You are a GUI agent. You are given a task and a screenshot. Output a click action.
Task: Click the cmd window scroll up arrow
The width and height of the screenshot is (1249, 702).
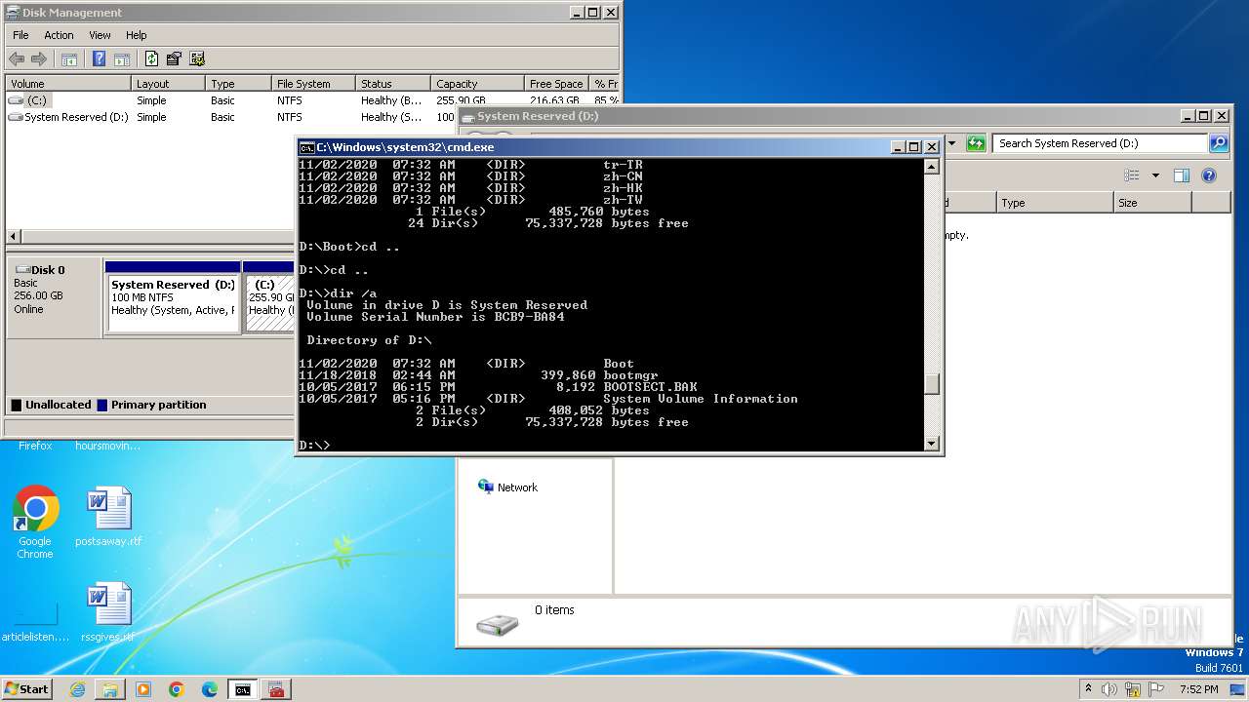[931, 167]
